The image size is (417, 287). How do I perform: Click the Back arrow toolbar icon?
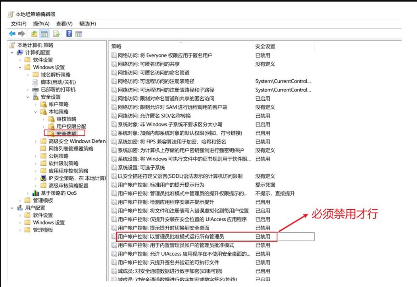(12, 34)
